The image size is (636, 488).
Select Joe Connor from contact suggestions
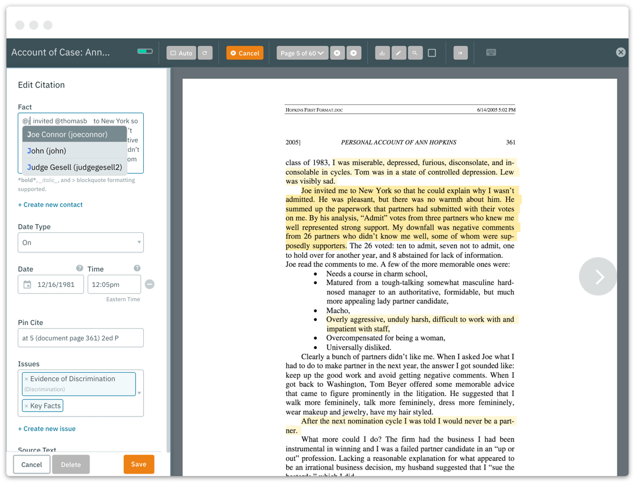(x=74, y=134)
